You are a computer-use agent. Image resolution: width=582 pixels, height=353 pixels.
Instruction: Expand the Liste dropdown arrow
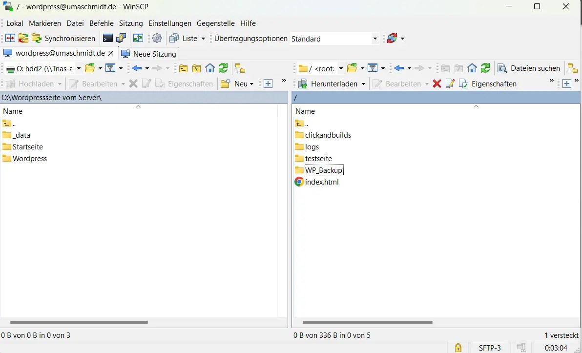(203, 39)
